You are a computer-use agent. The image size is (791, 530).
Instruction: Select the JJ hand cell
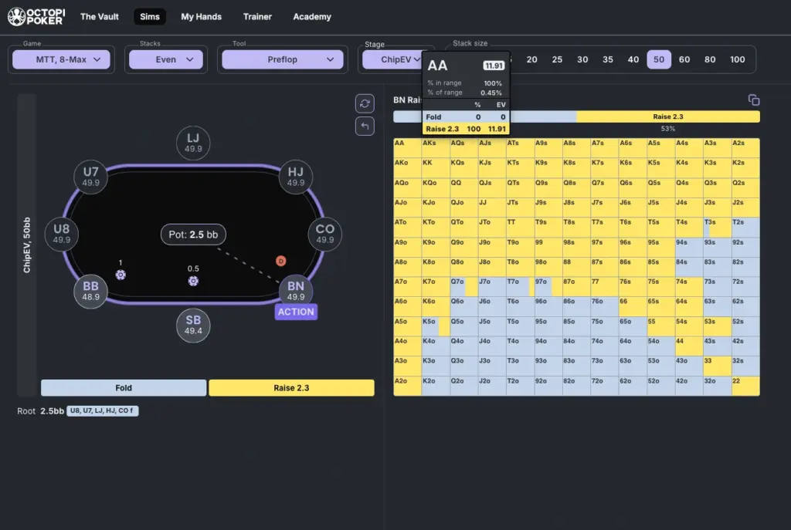(x=492, y=208)
